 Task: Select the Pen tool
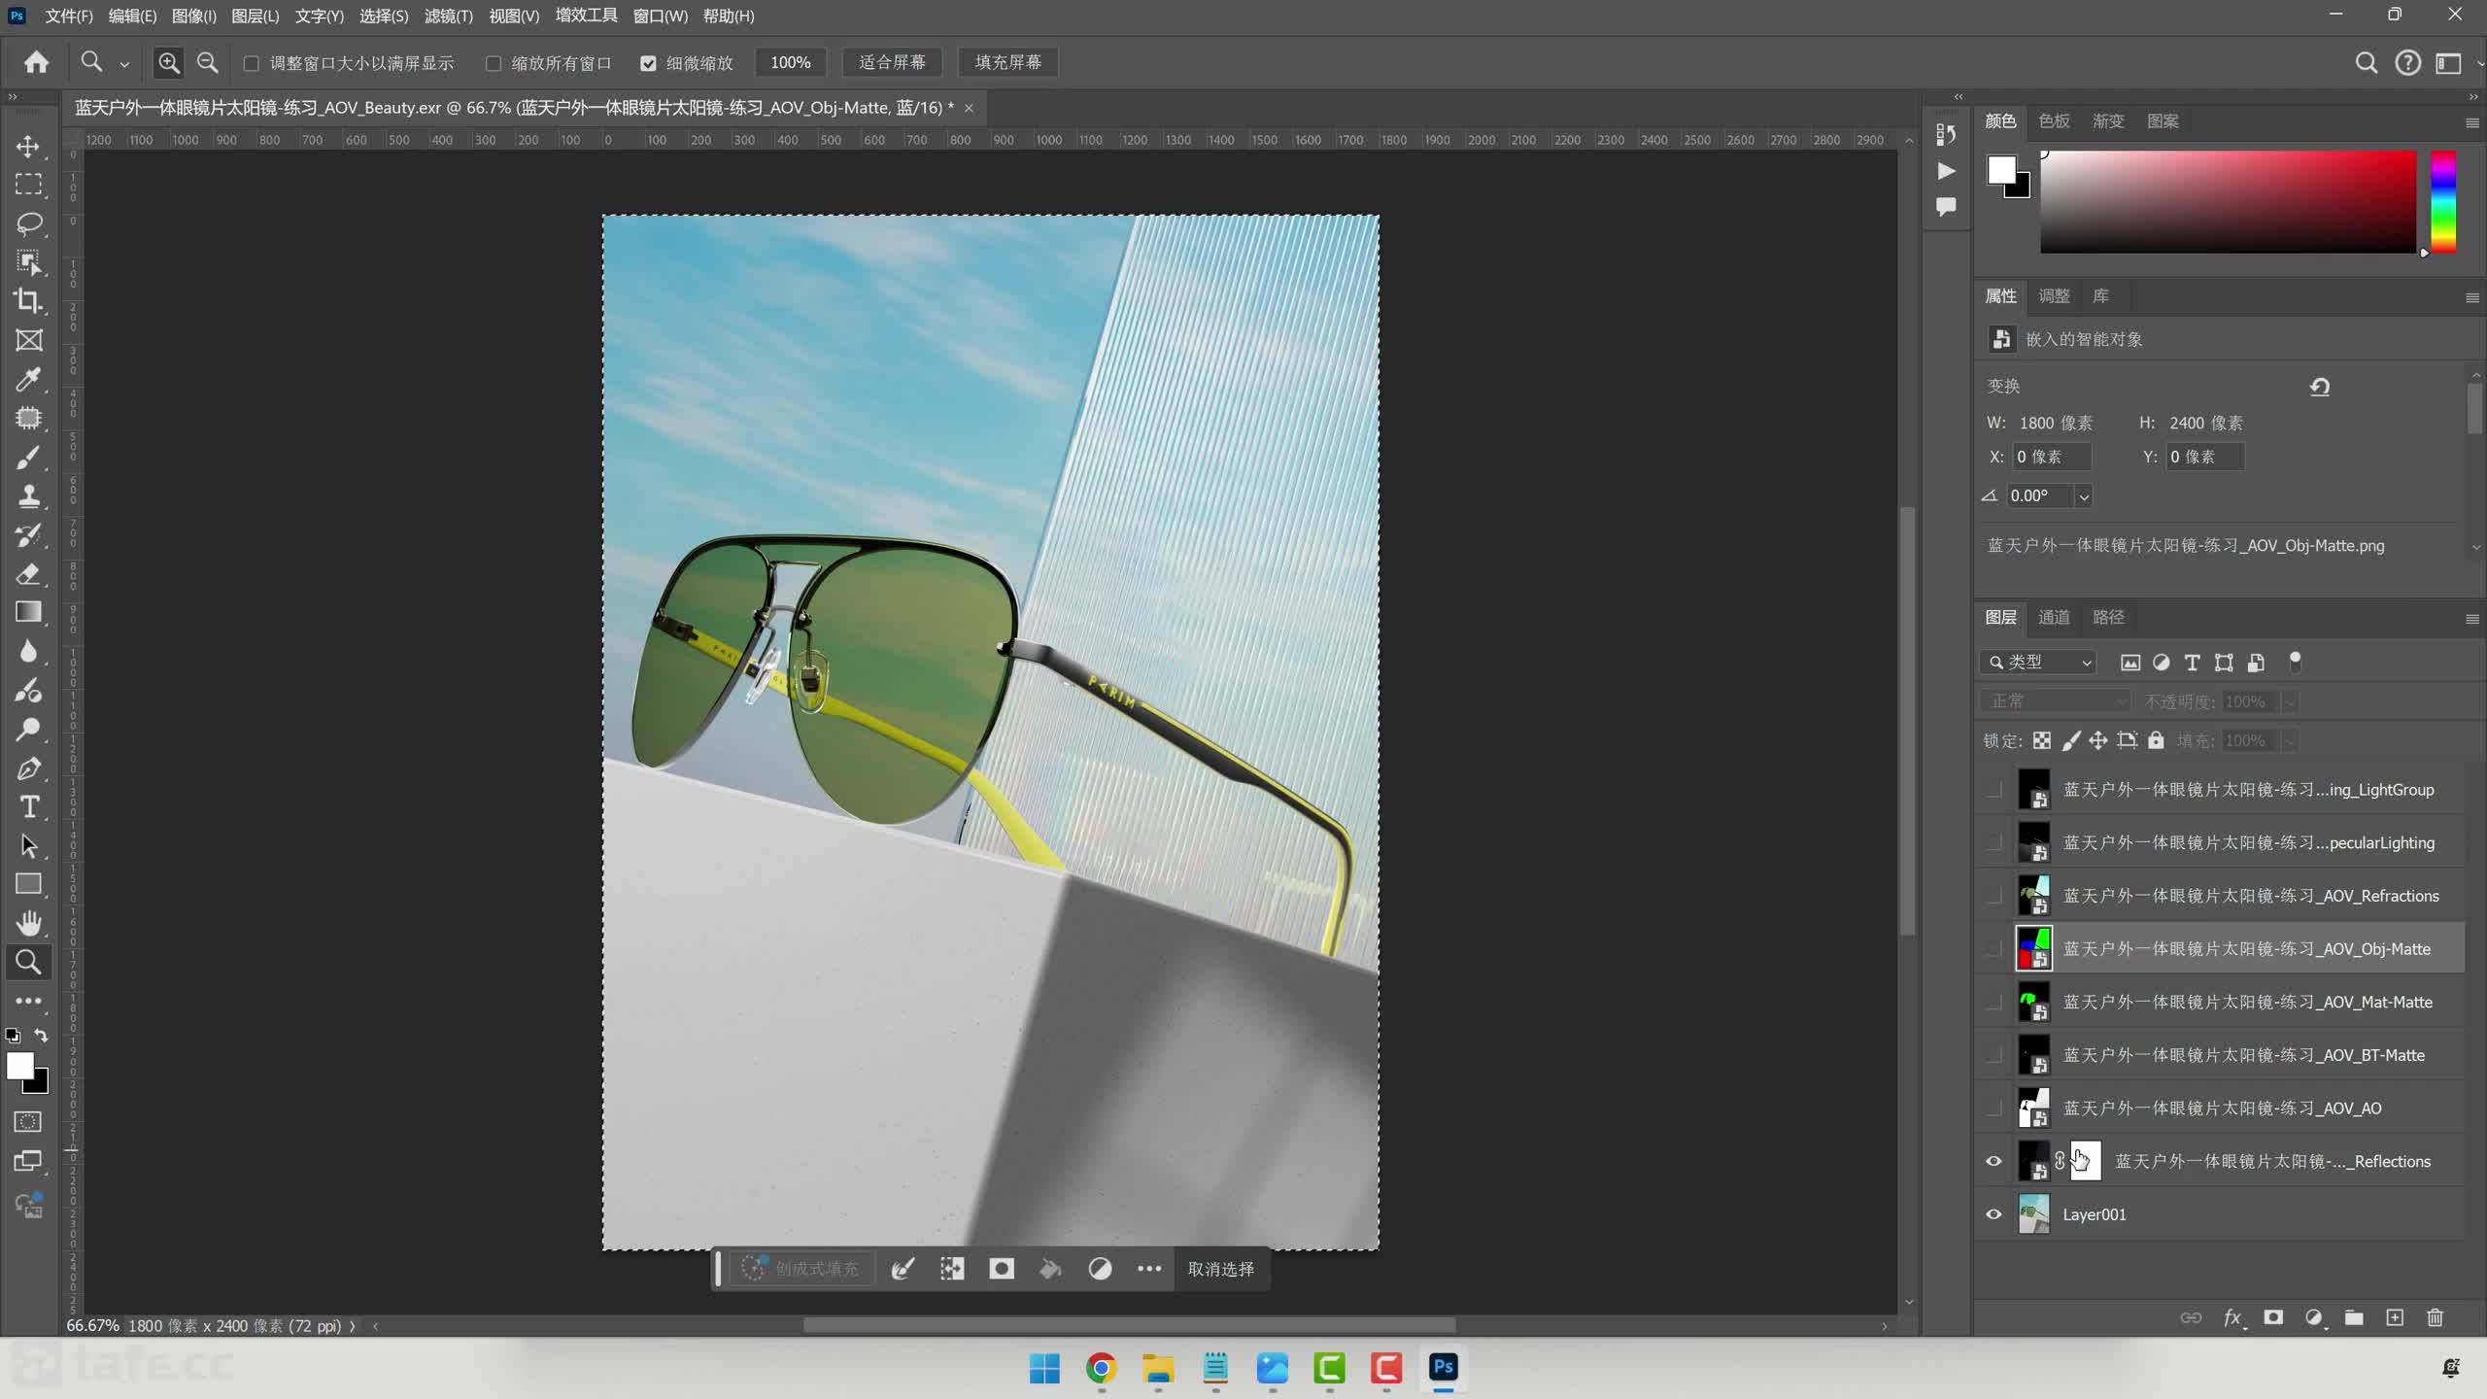pyautogui.click(x=28, y=768)
